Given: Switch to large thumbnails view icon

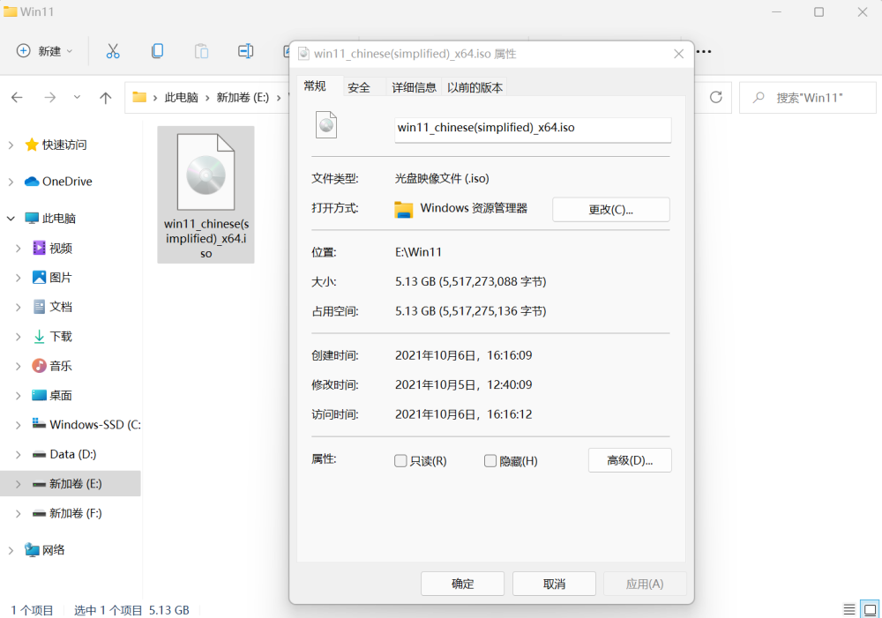Looking at the screenshot, I should (871, 609).
